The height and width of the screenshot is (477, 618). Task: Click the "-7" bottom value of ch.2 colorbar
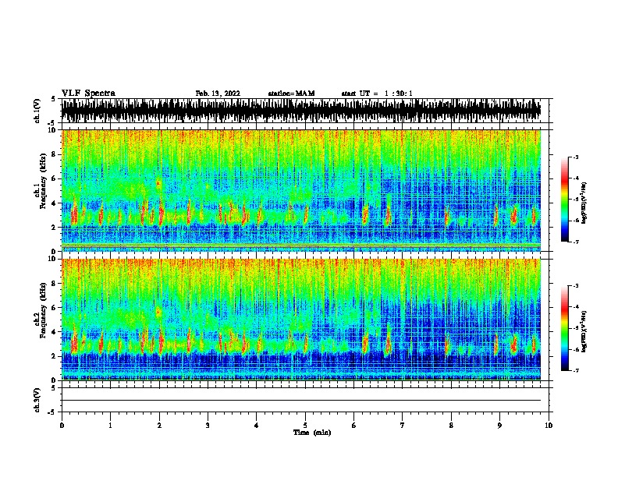(576, 370)
